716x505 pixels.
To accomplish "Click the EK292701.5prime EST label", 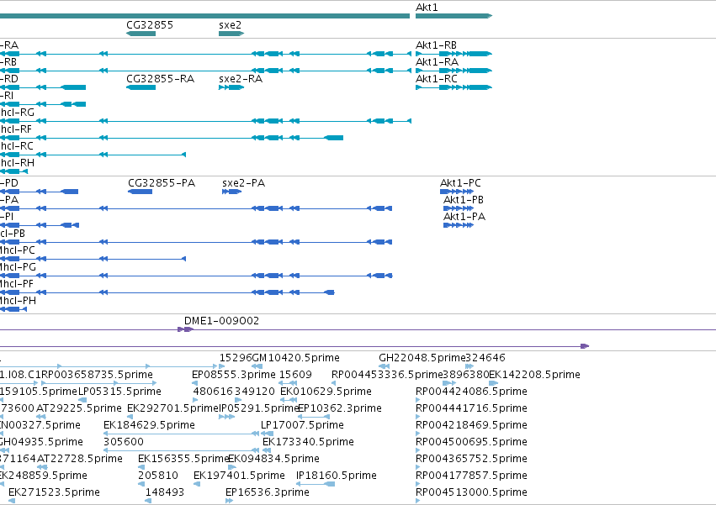I will coord(173,408).
